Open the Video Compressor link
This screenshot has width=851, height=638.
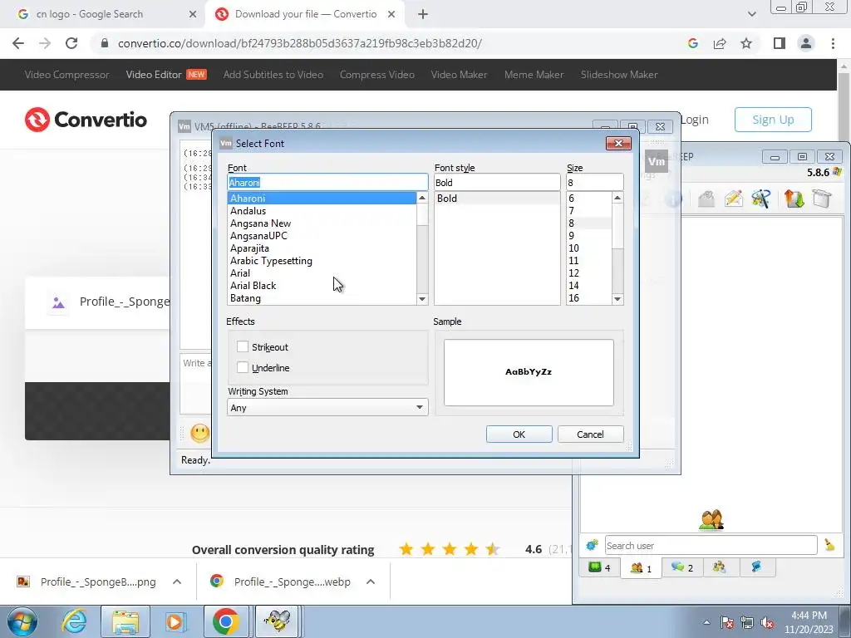point(66,74)
